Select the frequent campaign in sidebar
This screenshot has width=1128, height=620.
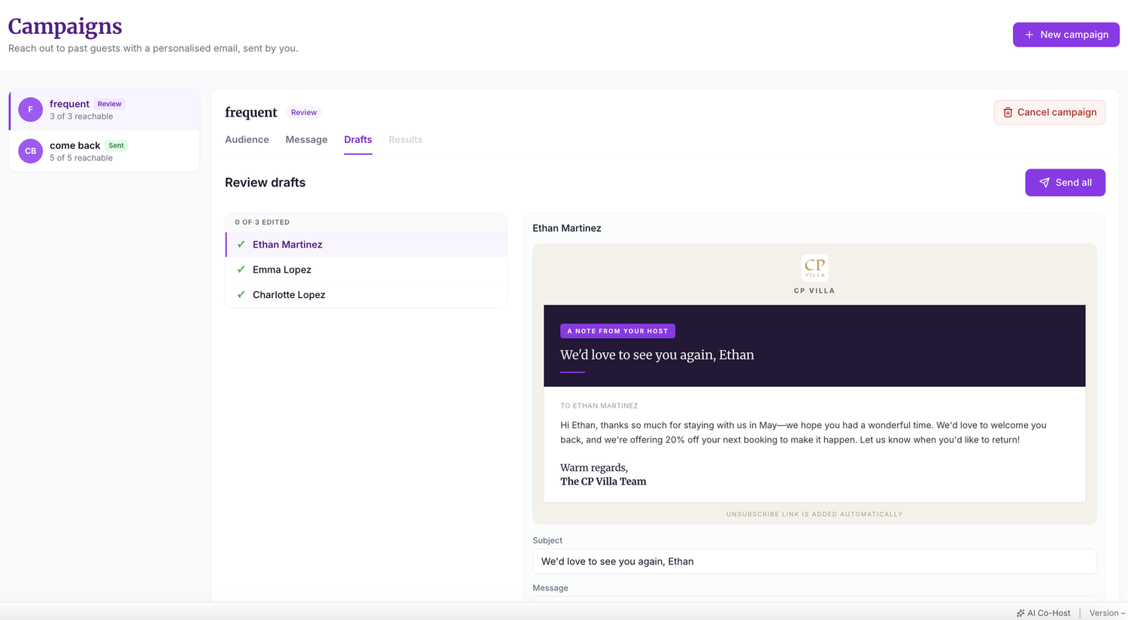coord(105,110)
